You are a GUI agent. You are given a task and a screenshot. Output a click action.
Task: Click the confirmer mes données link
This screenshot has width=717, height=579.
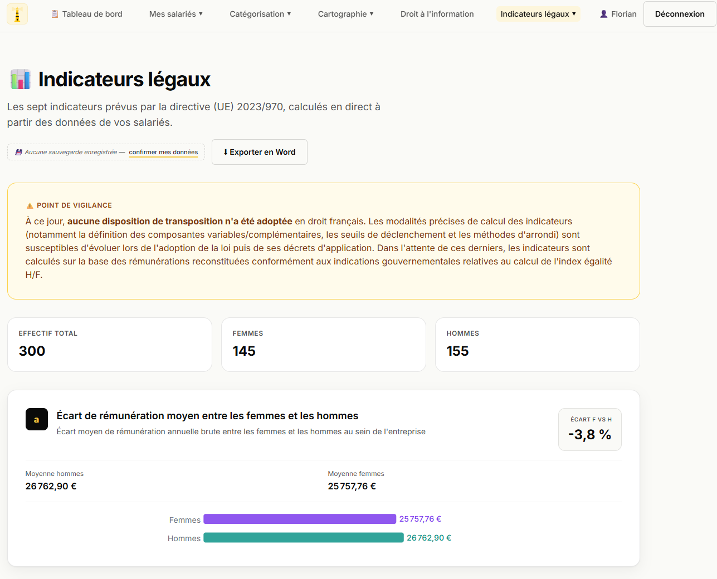tap(163, 152)
